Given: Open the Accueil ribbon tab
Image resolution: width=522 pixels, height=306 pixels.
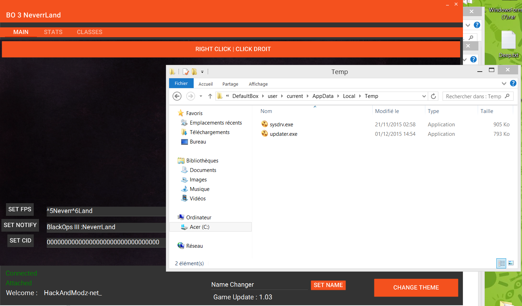Looking at the screenshot, I should 206,84.
